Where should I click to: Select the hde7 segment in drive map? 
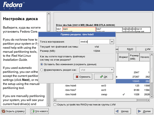click(x=109, y=30)
